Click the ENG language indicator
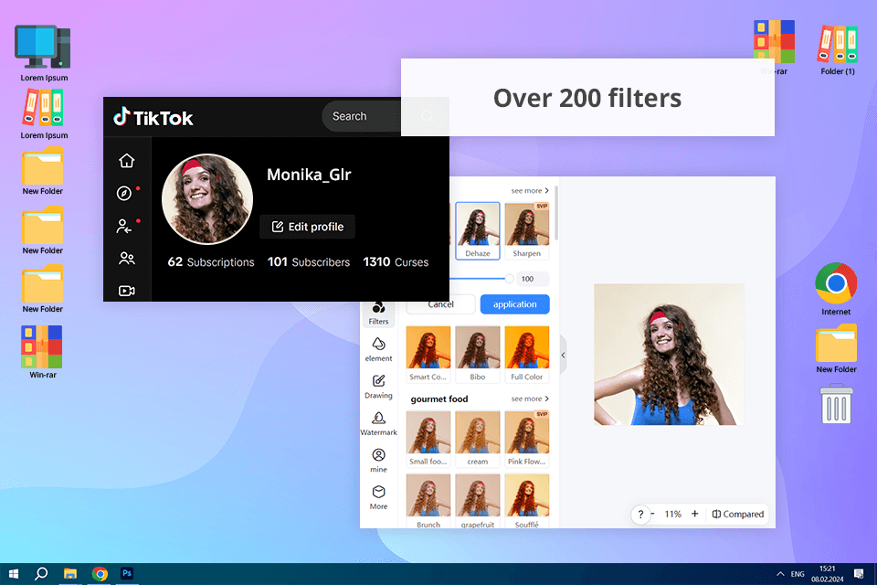877x585 pixels. (x=798, y=574)
